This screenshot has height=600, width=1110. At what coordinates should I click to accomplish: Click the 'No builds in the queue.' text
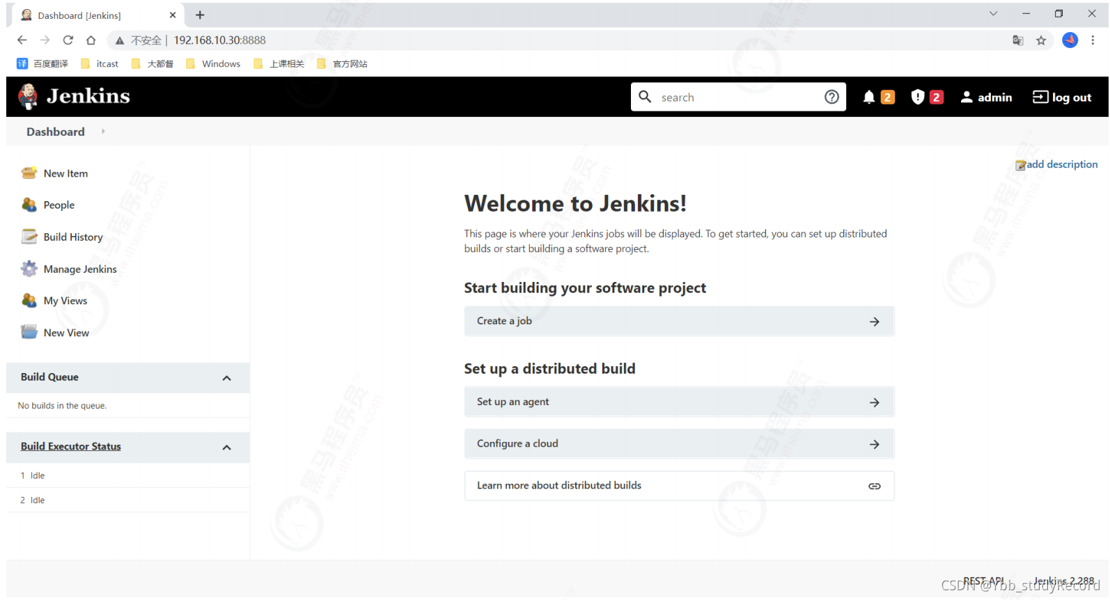(62, 406)
